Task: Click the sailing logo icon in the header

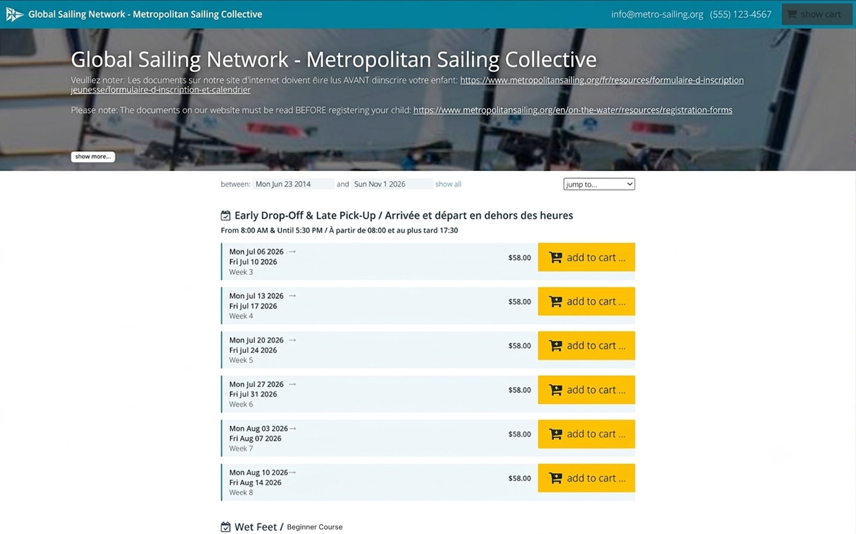Action: click(x=14, y=14)
